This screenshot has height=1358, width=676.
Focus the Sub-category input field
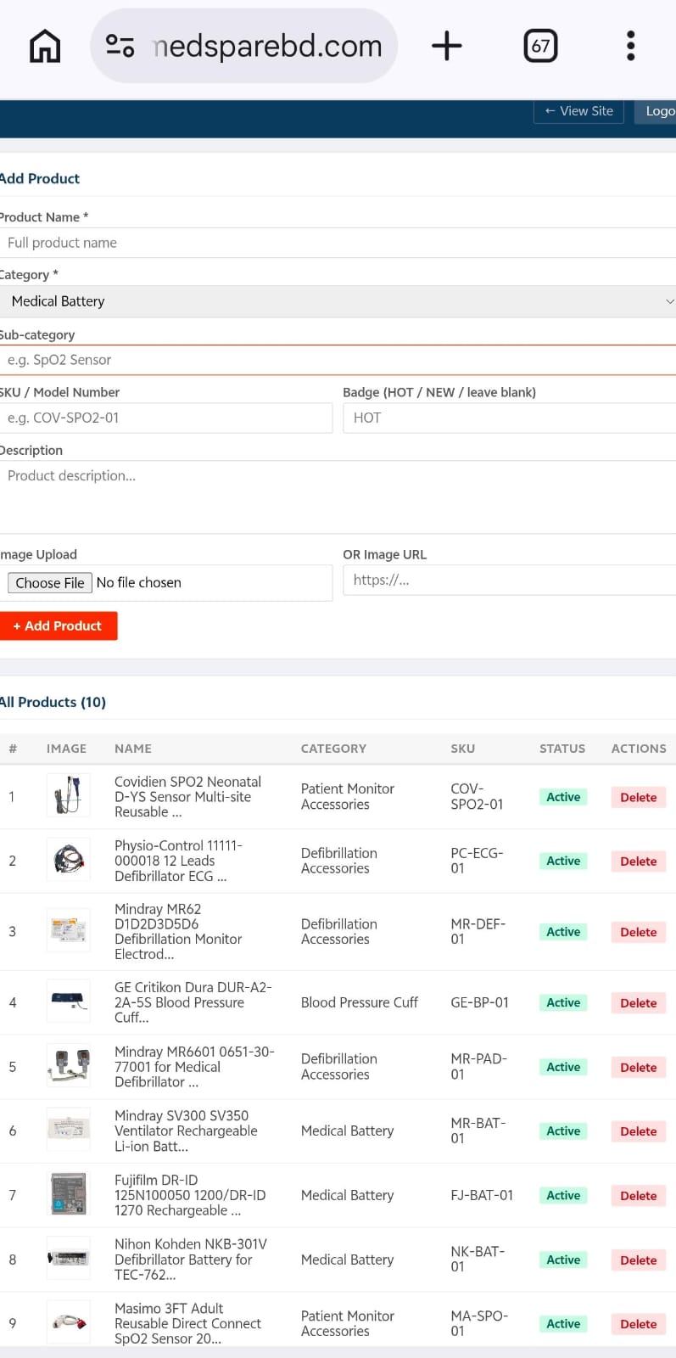(x=338, y=360)
